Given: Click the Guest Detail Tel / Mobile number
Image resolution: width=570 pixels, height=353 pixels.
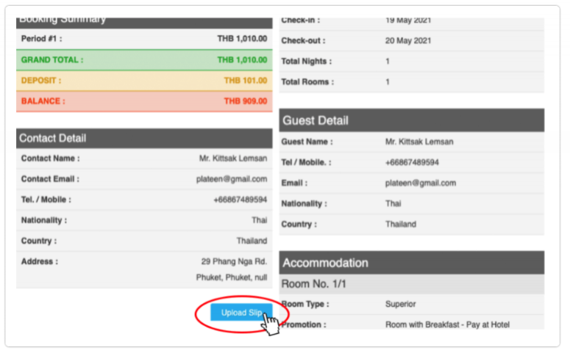Looking at the screenshot, I should (412, 162).
